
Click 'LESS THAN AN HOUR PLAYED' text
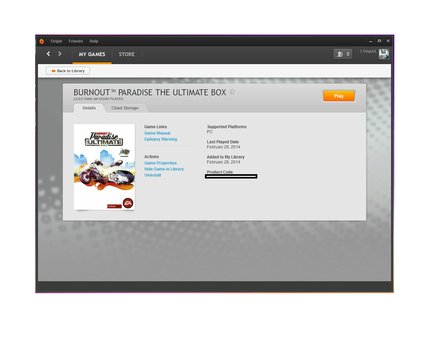[98, 99]
